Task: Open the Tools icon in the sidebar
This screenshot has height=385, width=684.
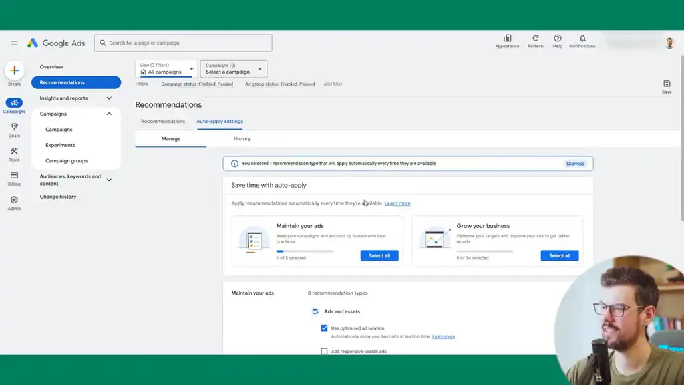Action: [14, 153]
